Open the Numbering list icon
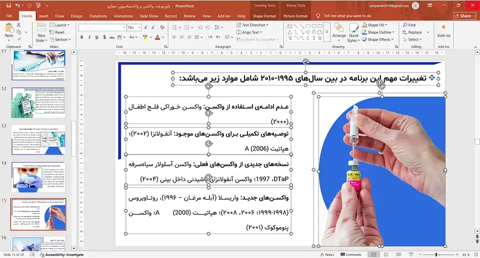The width and height of the screenshot is (480, 258). [186, 27]
